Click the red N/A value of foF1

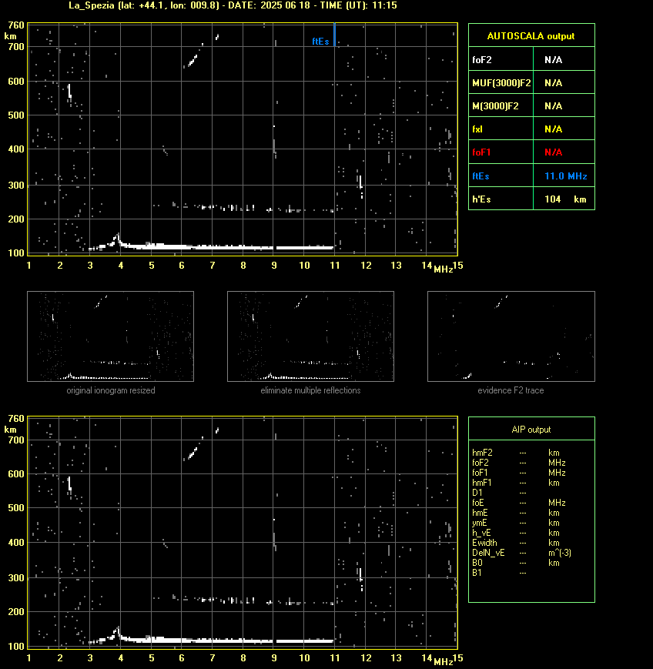coord(553,152)
